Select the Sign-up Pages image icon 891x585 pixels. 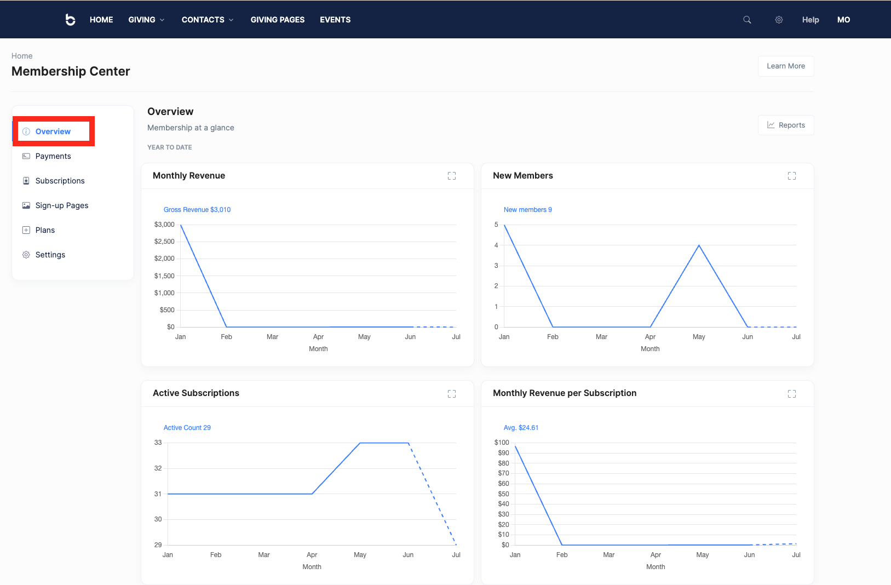coord(26,205)
